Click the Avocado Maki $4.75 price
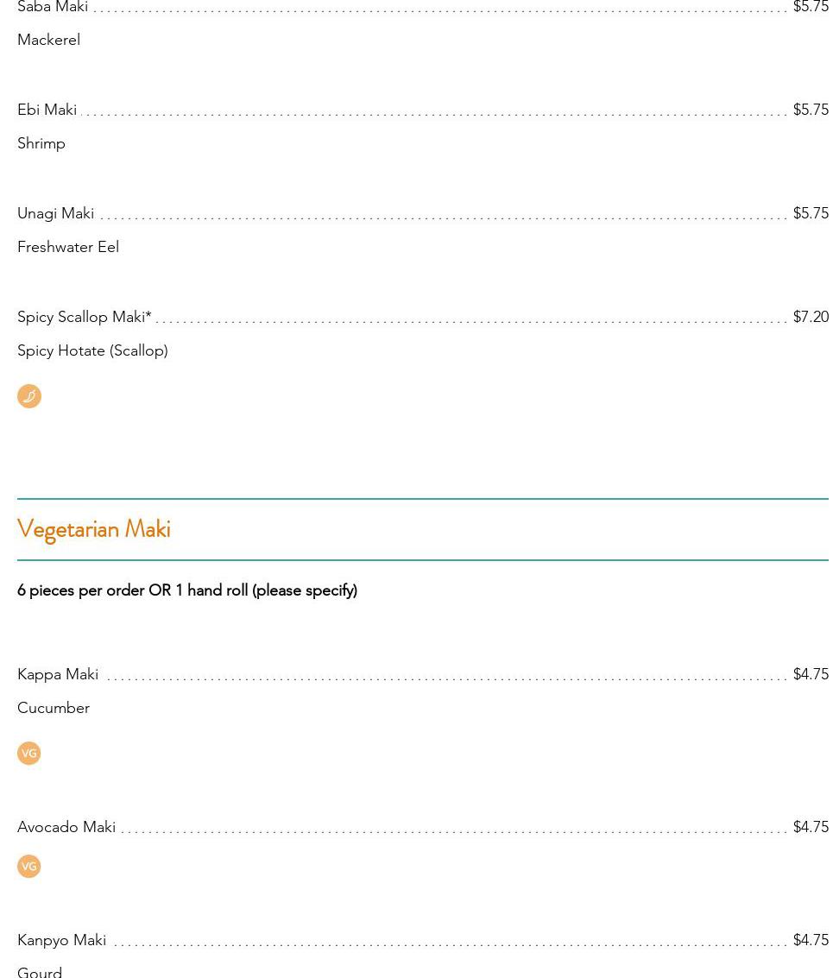 pyautogui.click(x=811, y=827)
